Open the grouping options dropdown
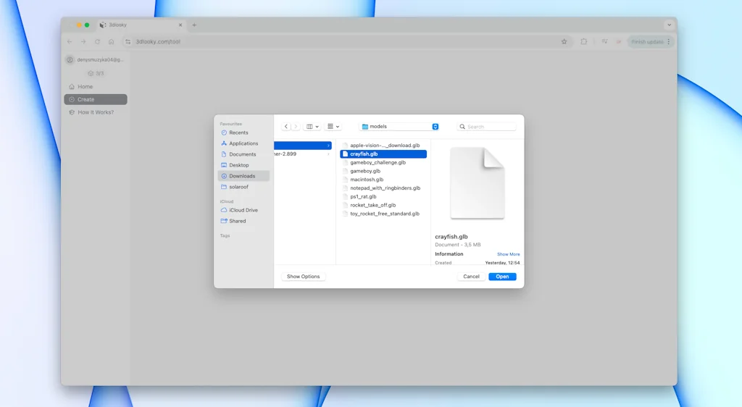The width and height of the screenshot is (742, 407). pyautogui.click(x=333, y=127)
